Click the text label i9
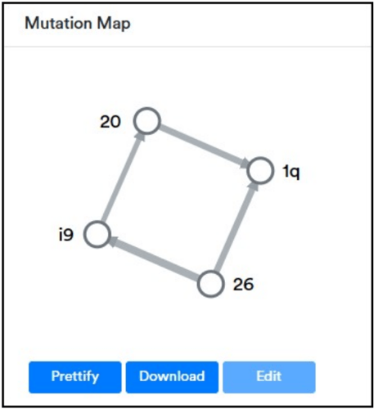The width and height of the screenshot is (374, 409). pos(66,235)
